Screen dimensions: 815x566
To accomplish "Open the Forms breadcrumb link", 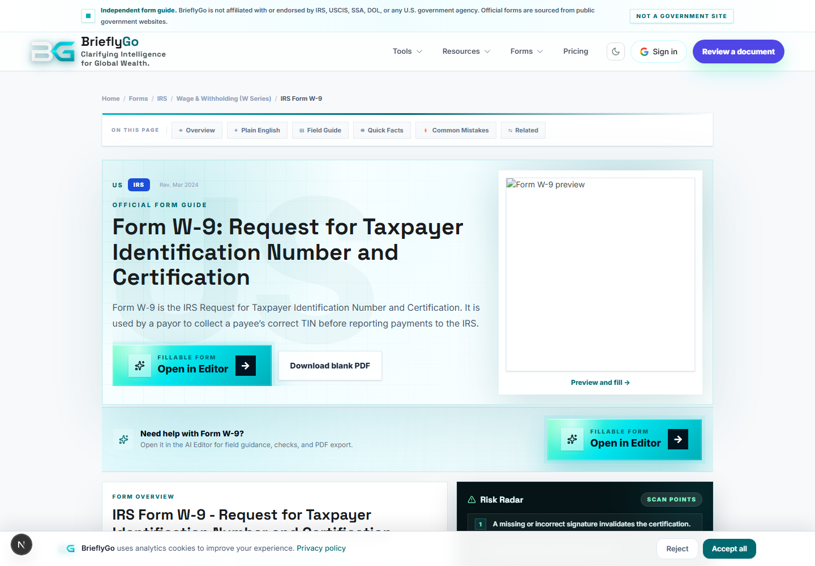I will (138, 98).
